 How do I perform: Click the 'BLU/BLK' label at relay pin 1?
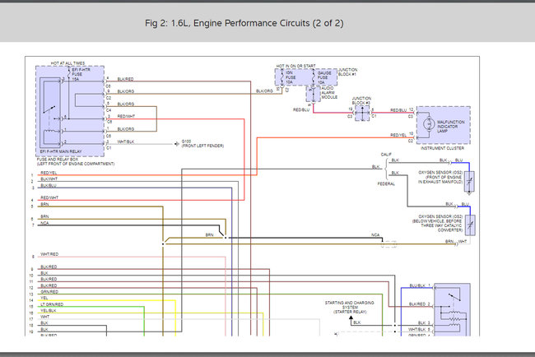pyautogui.click(x=417, y=285)
